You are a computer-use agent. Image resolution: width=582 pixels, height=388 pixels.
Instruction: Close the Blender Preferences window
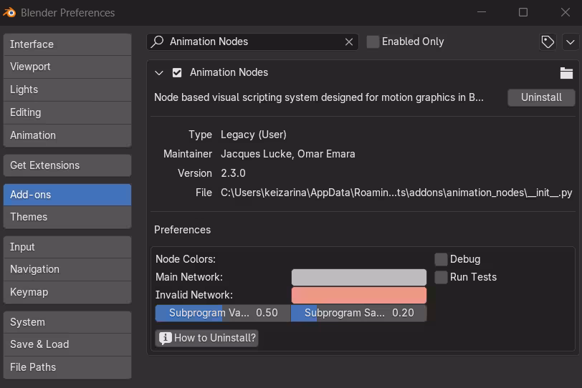click(x=566, y=12)
